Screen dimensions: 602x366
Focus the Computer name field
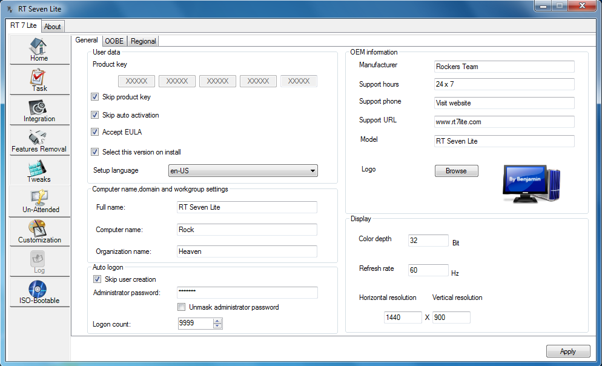pos(247,230)
